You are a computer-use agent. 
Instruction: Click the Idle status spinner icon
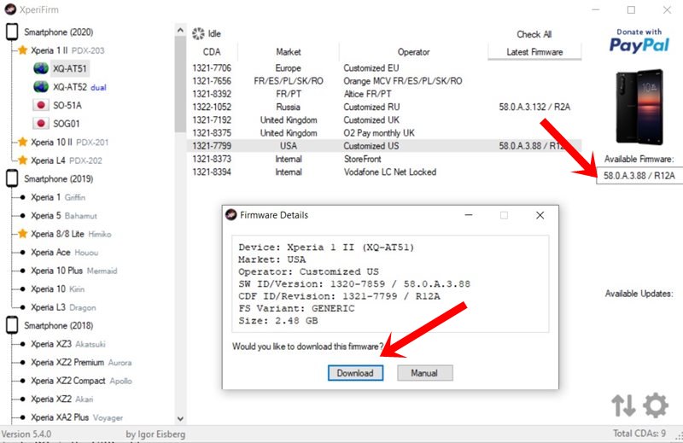[198, 33]
